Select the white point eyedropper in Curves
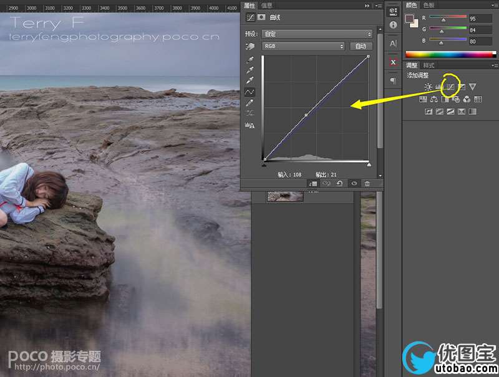Image resolution: width=499 pixels, height=377 pixels. 250,80
